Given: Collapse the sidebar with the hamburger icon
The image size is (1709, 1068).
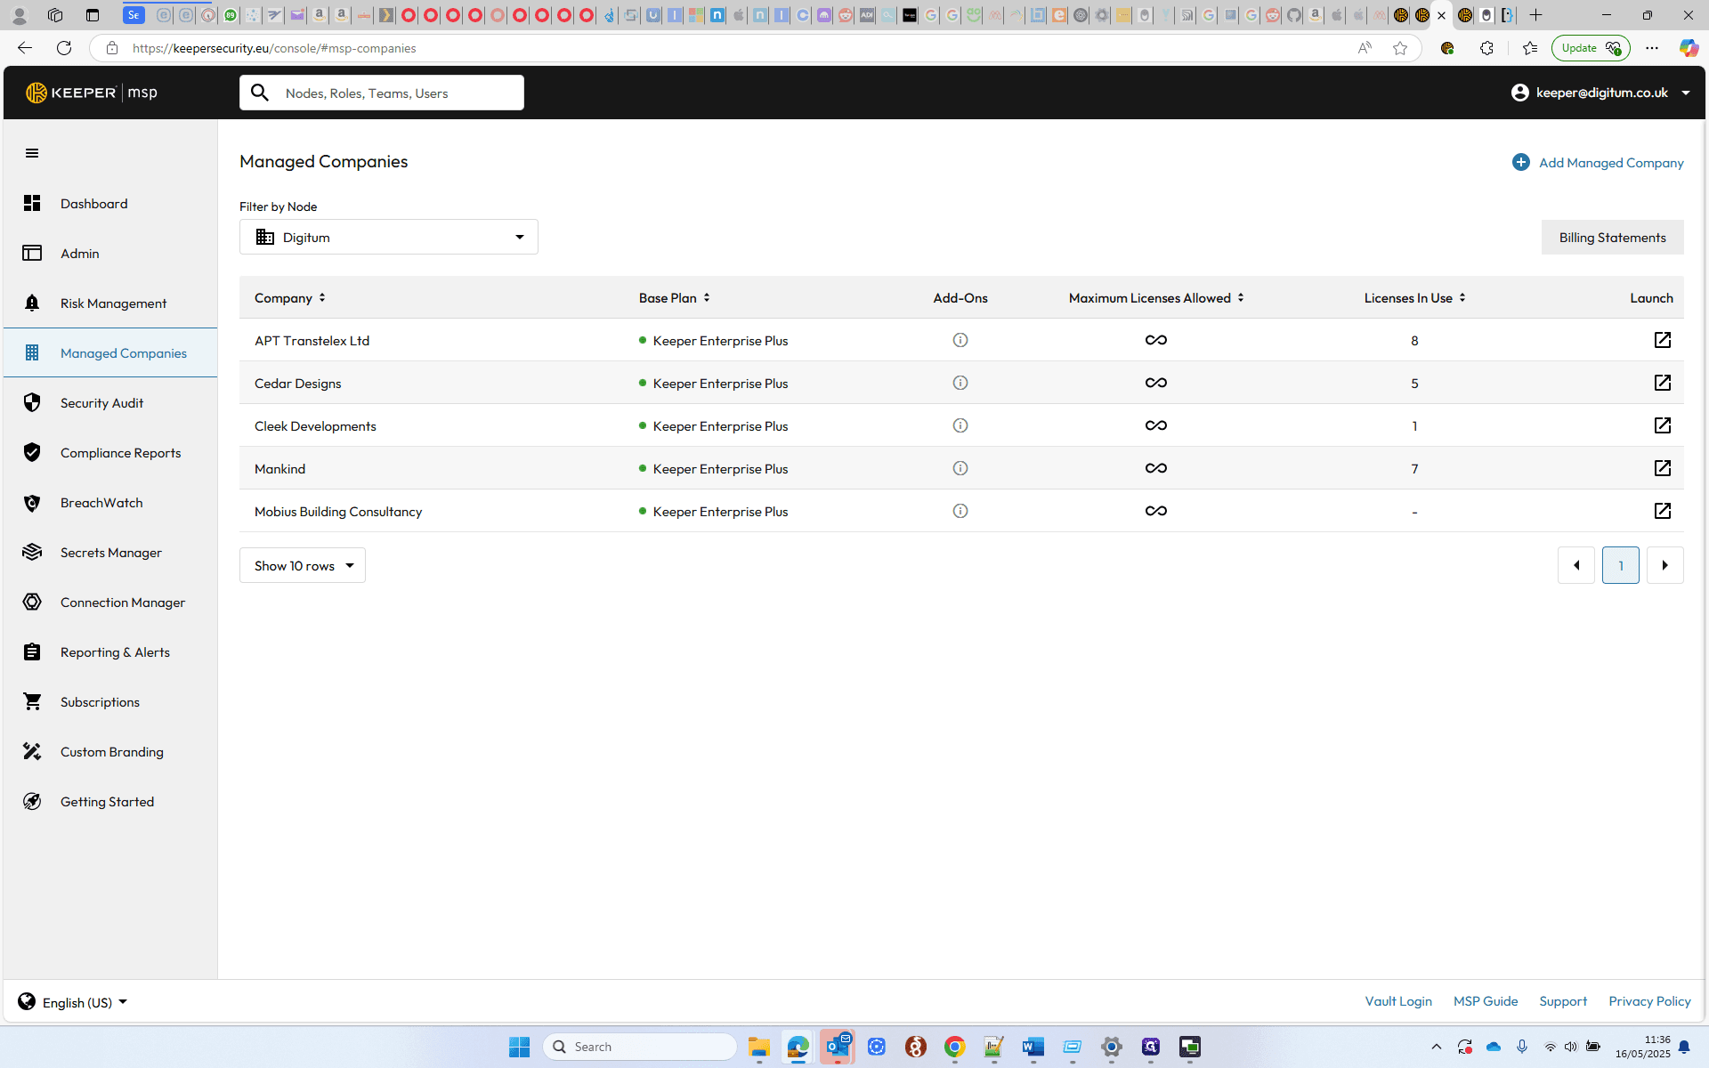Looking at the screenshot, I should [x=32, y=153].
